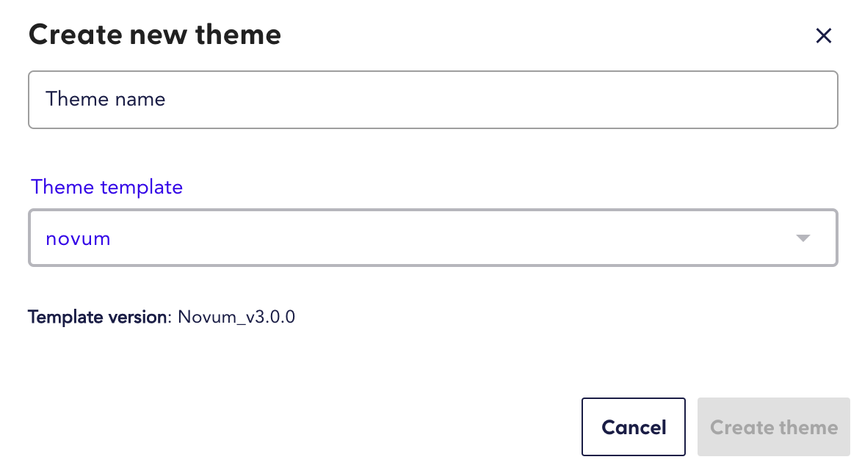The height and width of the screenshot is (465, 862).
Task: Attempt clicking the disabled Create theme button
Action: pyautogui.click(x=773, y=427)
